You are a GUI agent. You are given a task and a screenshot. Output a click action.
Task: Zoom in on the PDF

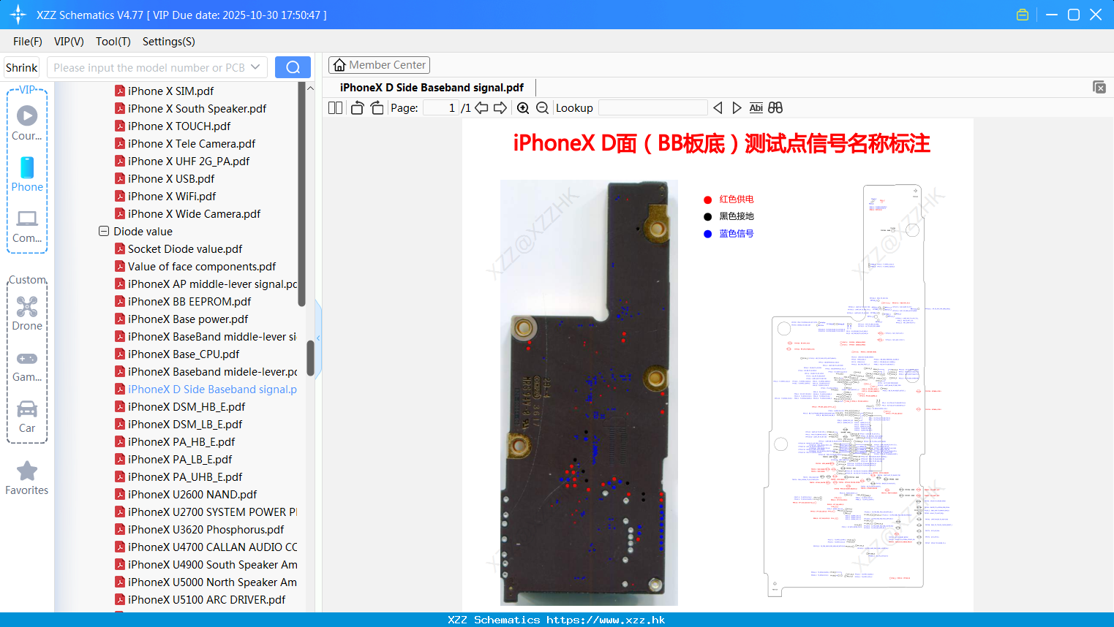[x=523, y=108]
